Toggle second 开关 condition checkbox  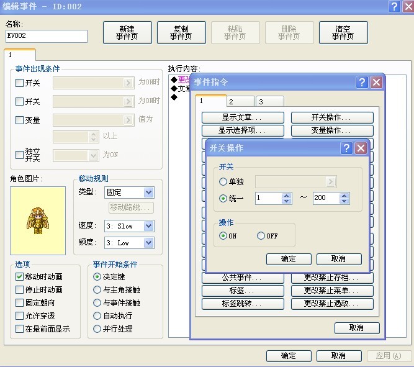pos(19,101)
